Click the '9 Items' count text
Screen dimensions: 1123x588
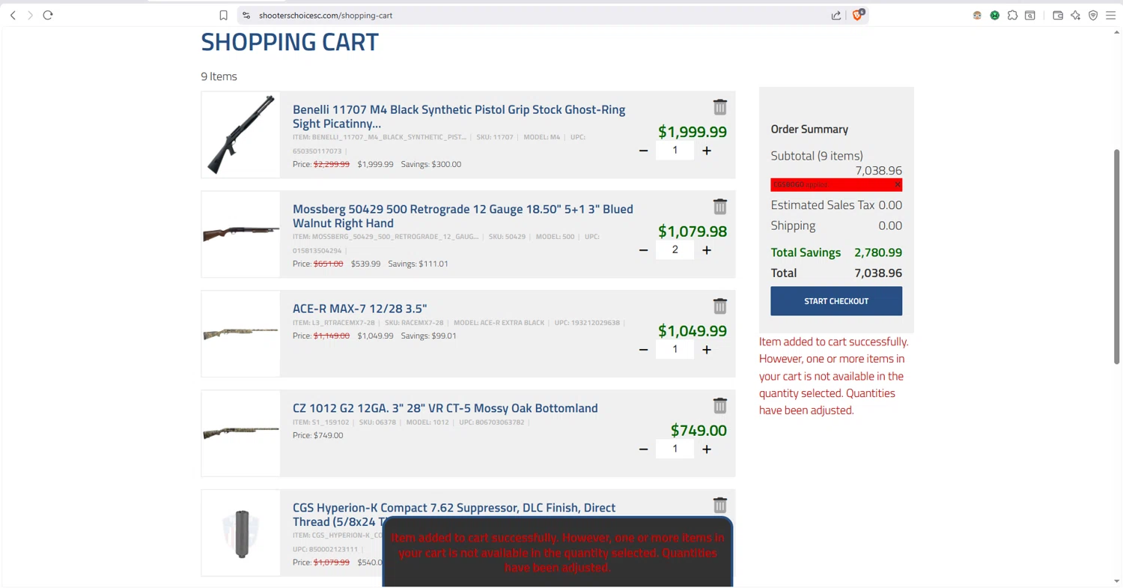219,76
